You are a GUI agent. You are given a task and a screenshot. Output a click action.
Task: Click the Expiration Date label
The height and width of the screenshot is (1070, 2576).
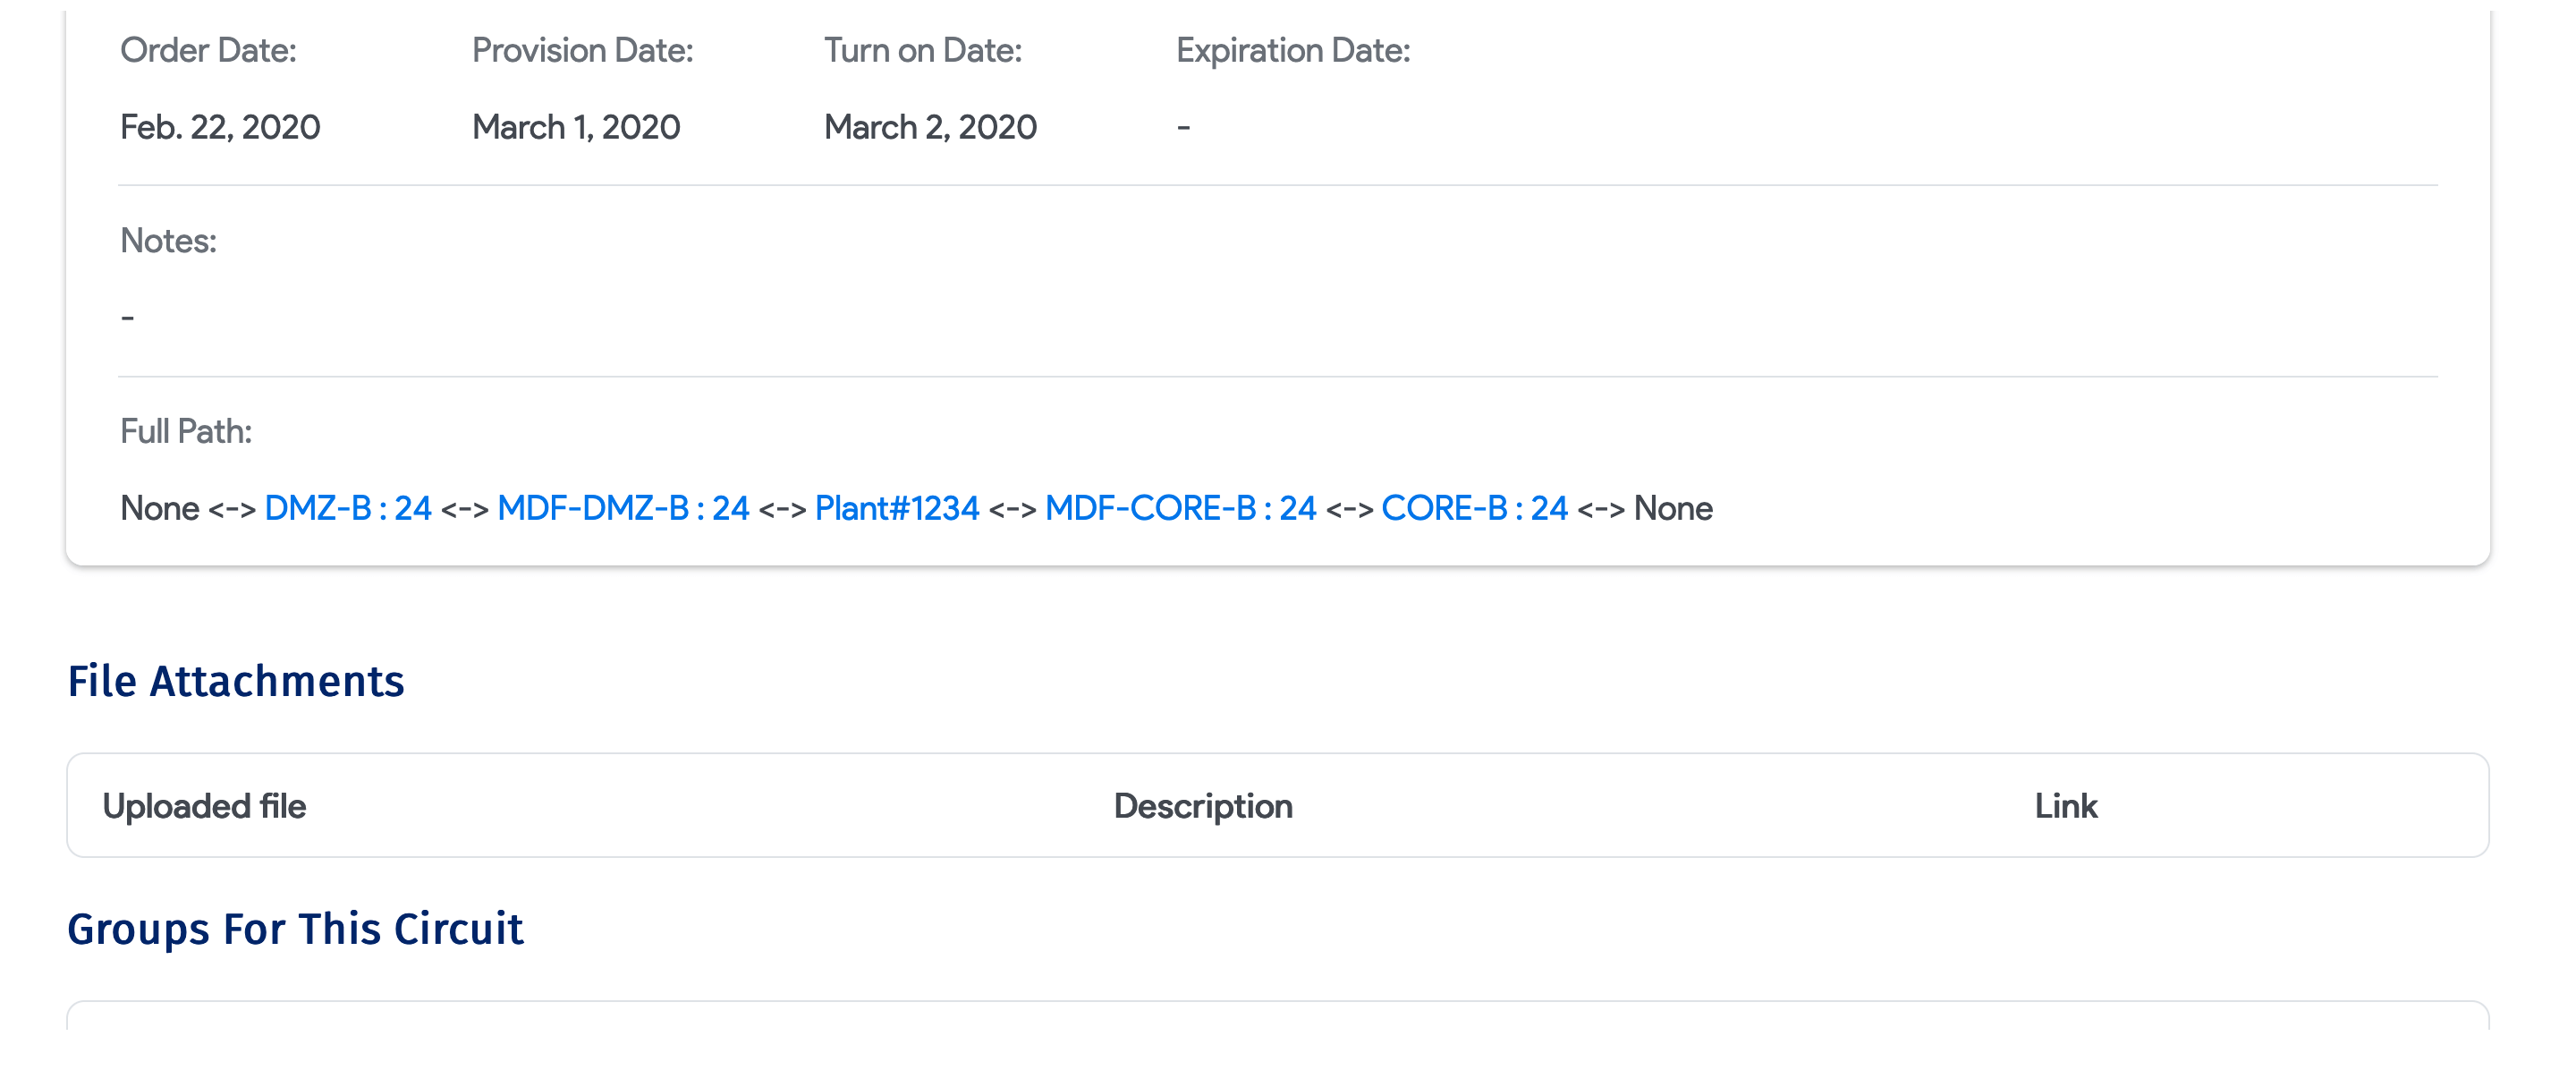[1293, 50]
